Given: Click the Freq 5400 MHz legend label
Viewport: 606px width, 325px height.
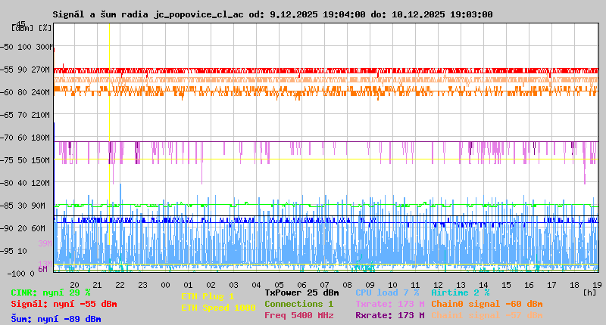Looking at the screenshot, I should click(298, 315).
